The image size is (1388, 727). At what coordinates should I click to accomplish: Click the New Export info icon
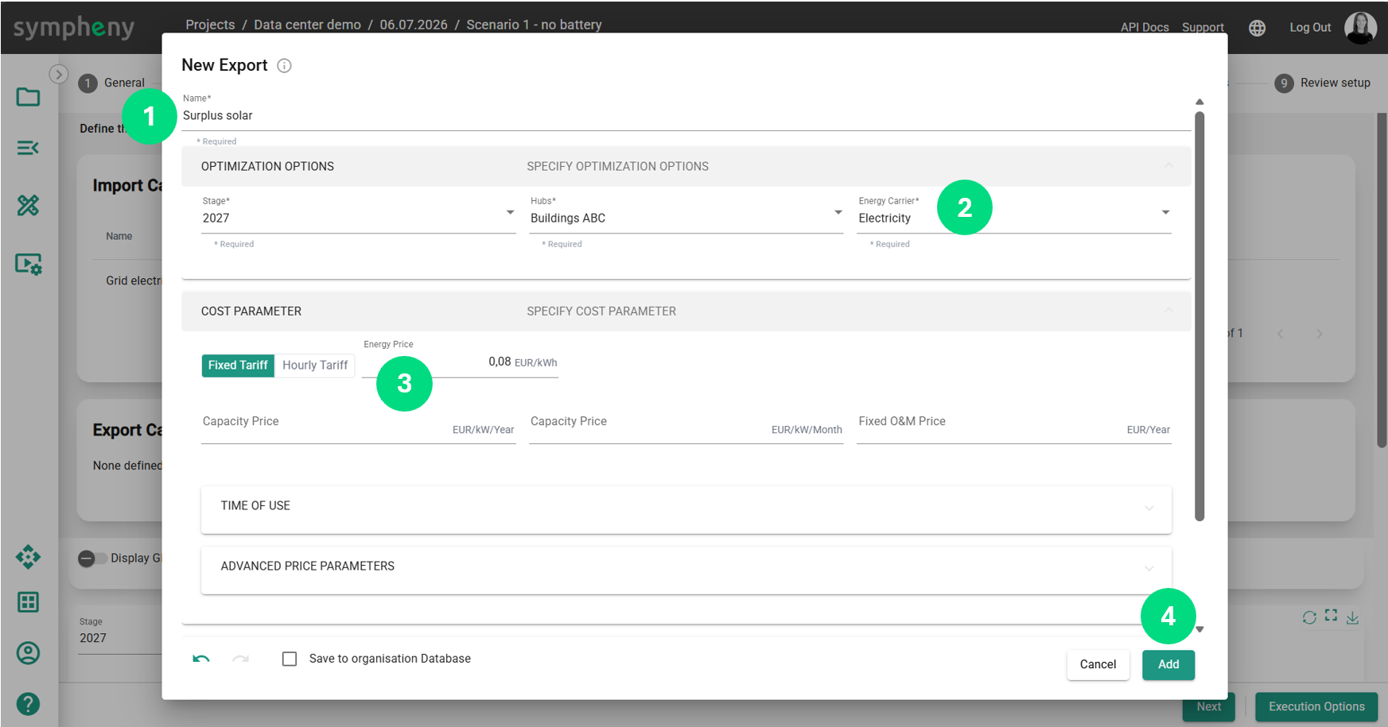tap(284, 66)
